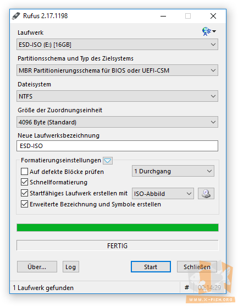Click into the Neue Laufwerksbezeichnung field
This screenshot has width=238, height=306.
(x=117, y=146)
